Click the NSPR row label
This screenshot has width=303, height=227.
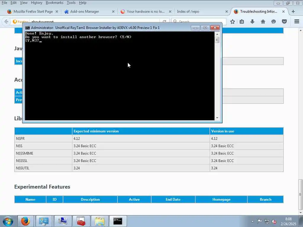(x=20, y=139)
